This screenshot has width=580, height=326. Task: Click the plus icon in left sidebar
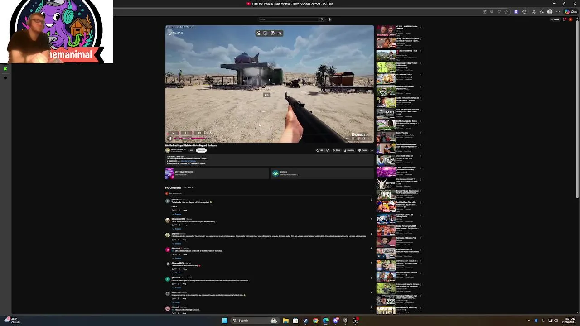[x=5, y=78]
